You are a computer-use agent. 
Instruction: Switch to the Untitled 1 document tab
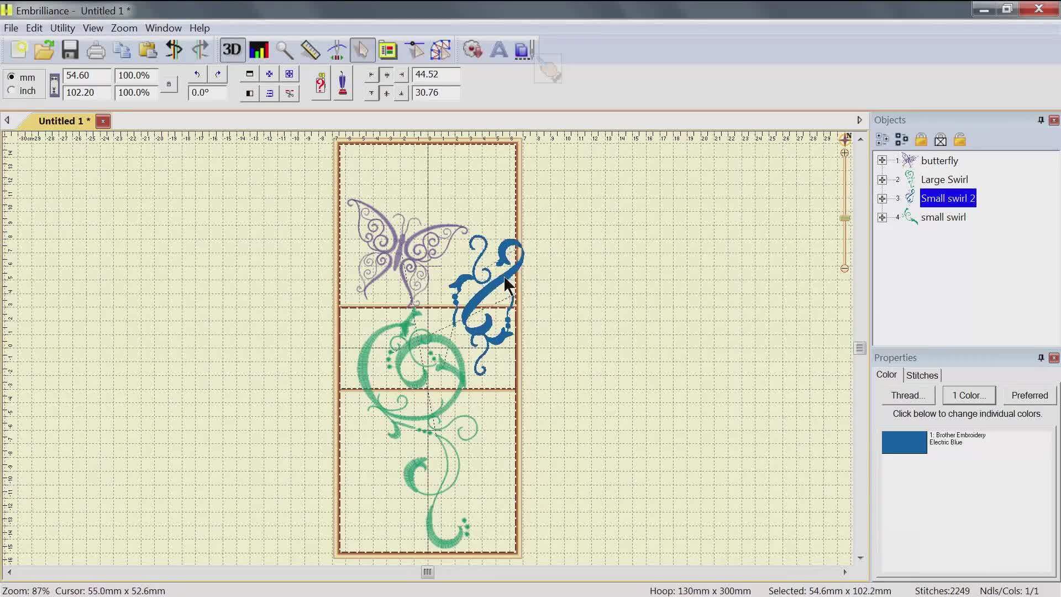[x=64, y=121]
